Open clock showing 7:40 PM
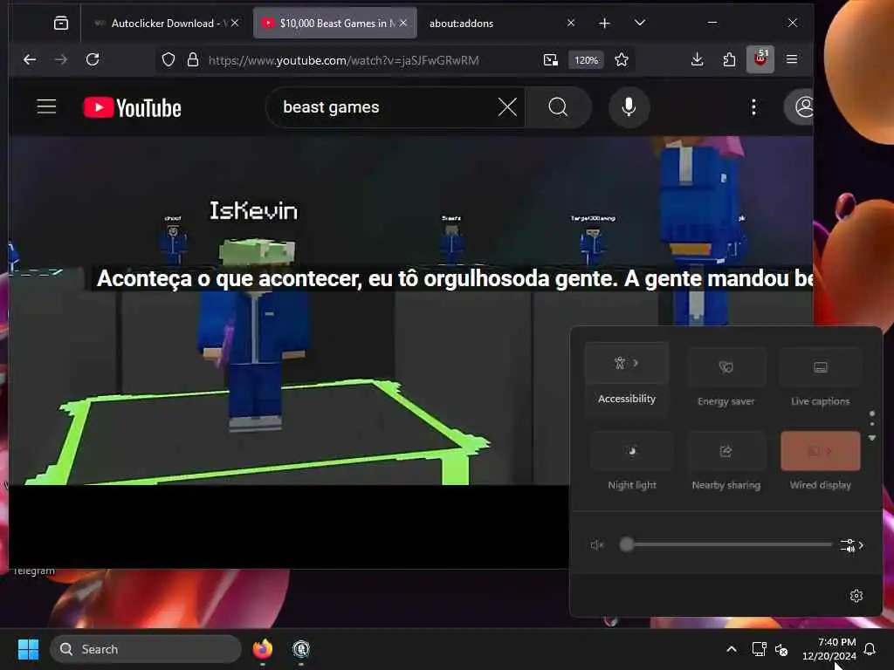 829,649
